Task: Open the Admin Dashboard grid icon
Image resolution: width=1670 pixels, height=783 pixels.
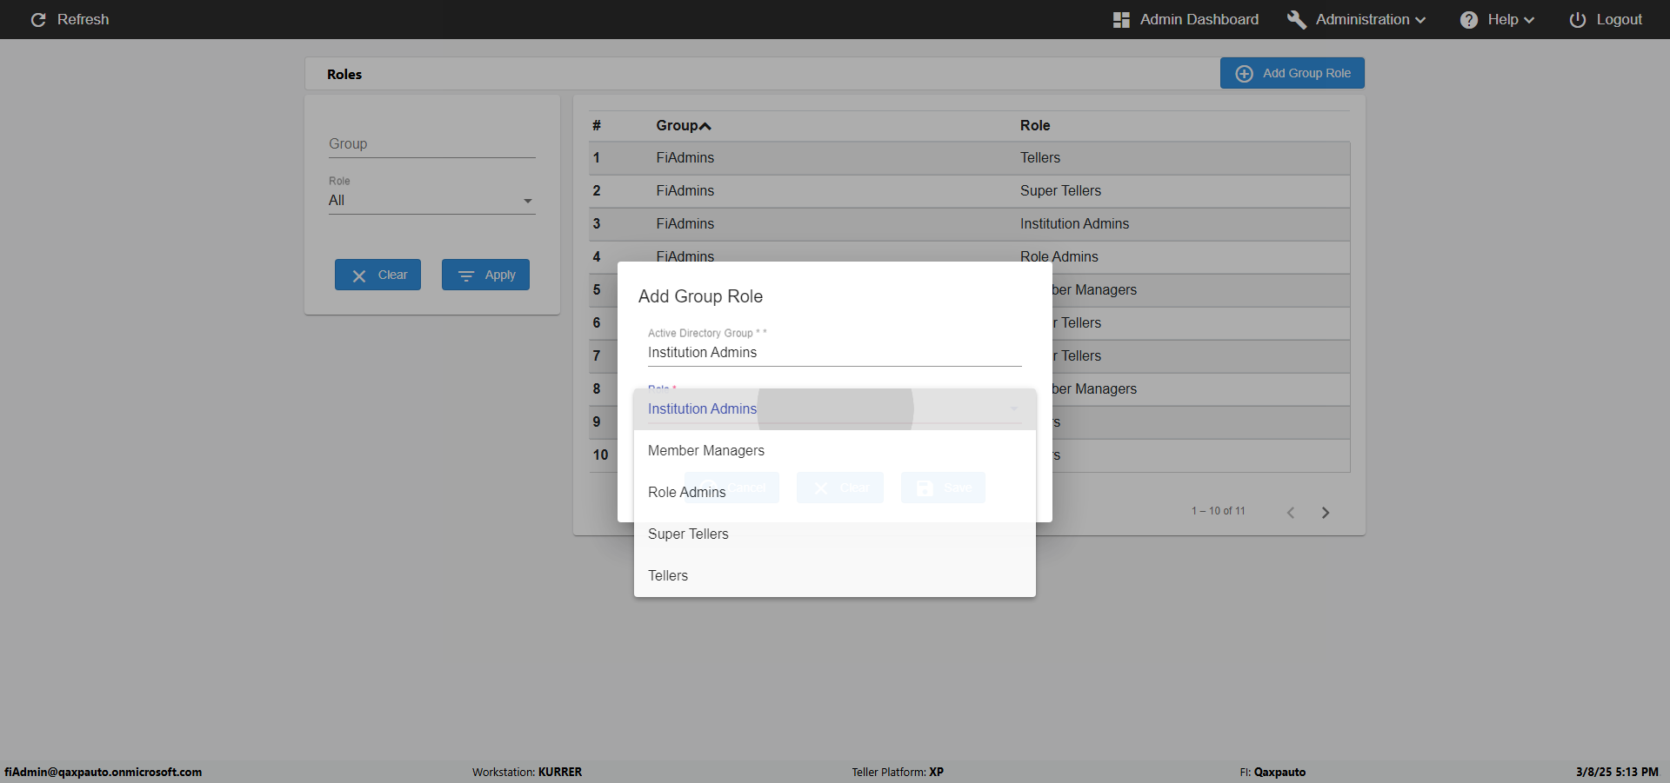Action: pos(1121,19)
